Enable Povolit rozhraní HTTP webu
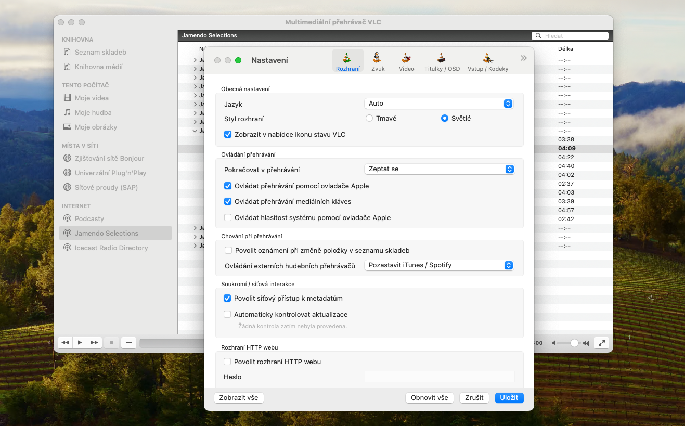685x426 pixels. pos(227,362)
